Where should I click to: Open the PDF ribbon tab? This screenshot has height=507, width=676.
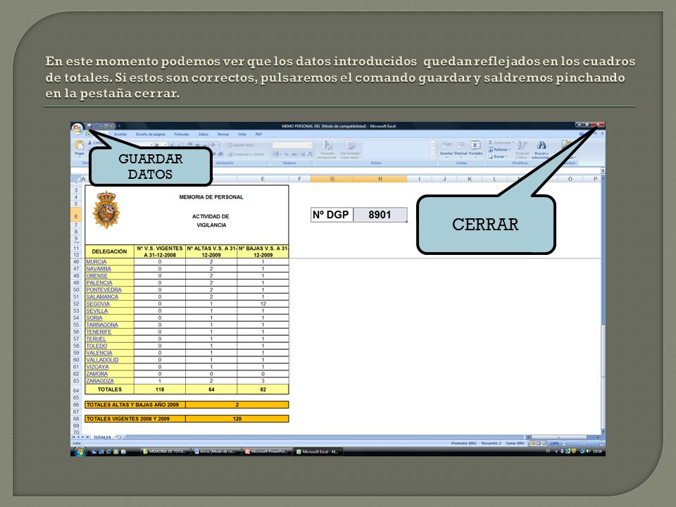[258, 134]
